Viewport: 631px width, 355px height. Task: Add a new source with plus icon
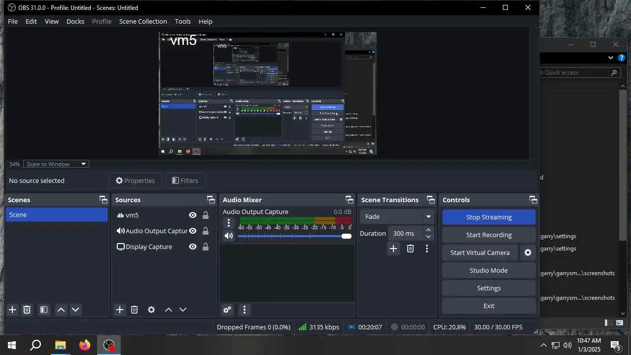point(120,310)
